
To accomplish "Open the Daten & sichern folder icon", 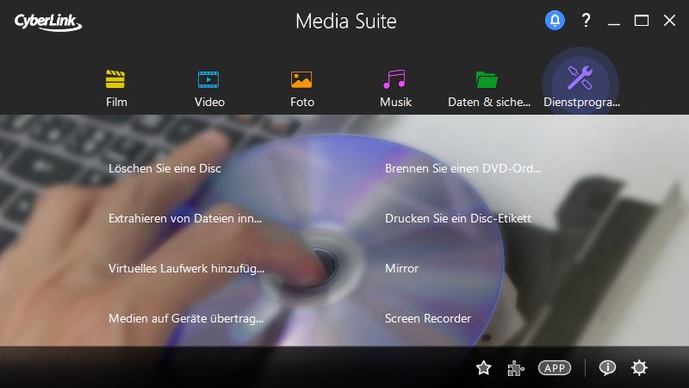I will coord(487,80).
